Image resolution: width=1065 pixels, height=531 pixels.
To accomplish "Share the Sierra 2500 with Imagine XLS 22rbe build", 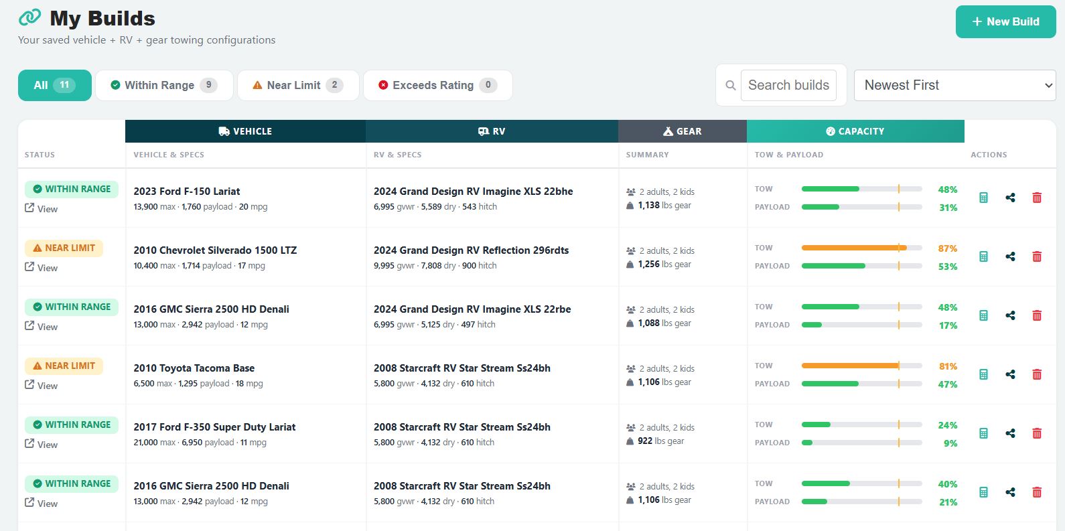I will coord(1010,315).
